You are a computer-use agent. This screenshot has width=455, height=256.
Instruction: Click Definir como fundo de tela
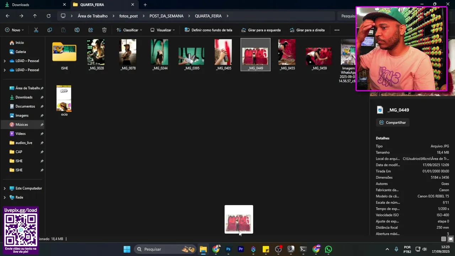[208, 30]
